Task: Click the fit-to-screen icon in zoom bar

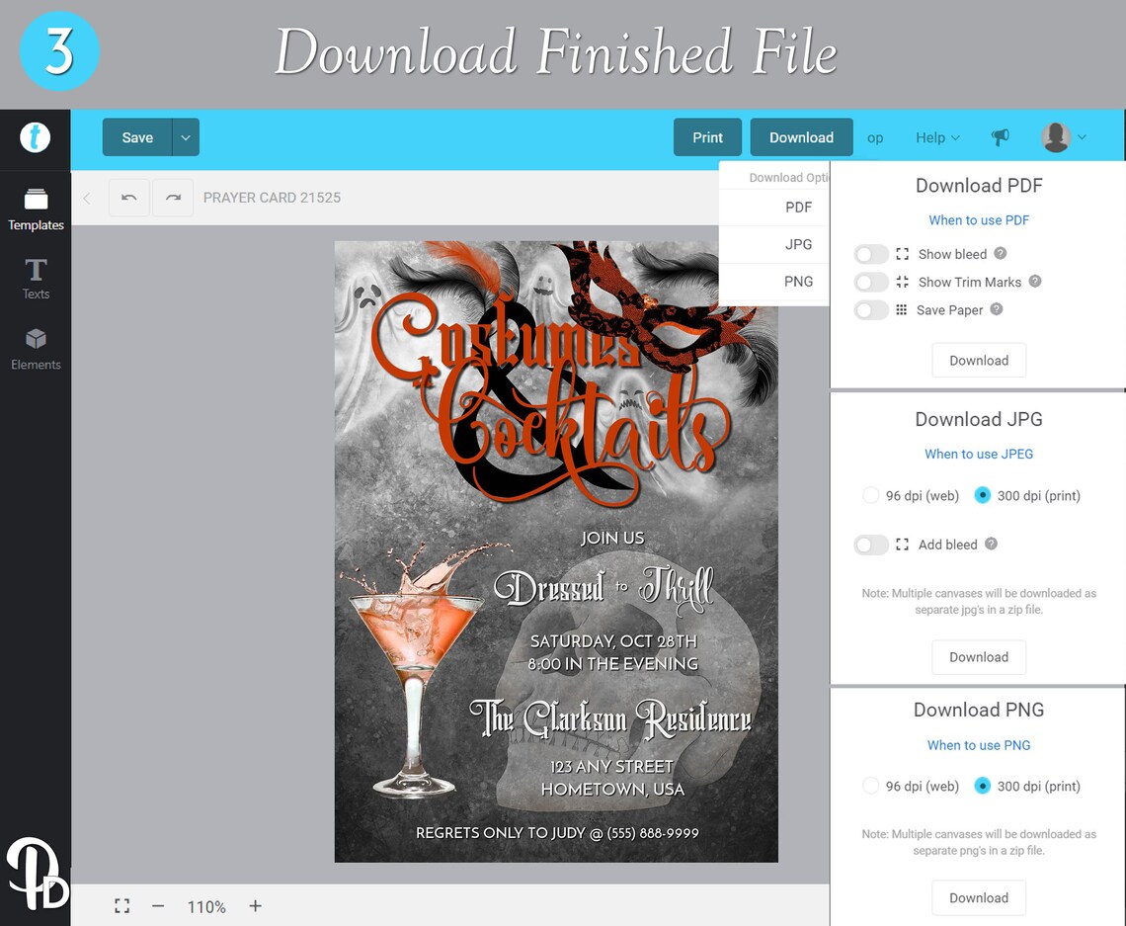Action: point(122,906)
